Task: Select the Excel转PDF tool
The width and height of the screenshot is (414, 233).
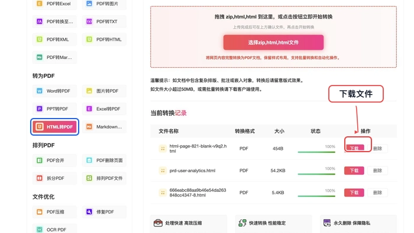Action: tap(104, 109)
